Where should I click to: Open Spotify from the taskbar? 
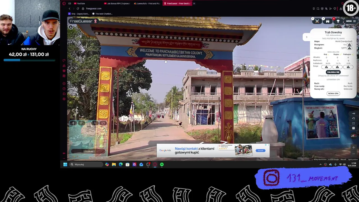click(162, 164)
